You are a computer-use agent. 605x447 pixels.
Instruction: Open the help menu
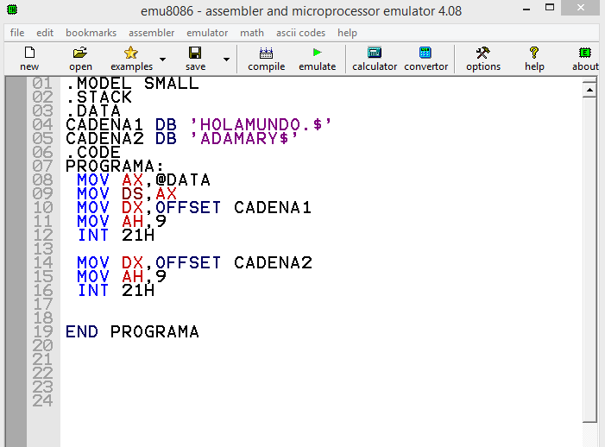click(x=347, y=33)
